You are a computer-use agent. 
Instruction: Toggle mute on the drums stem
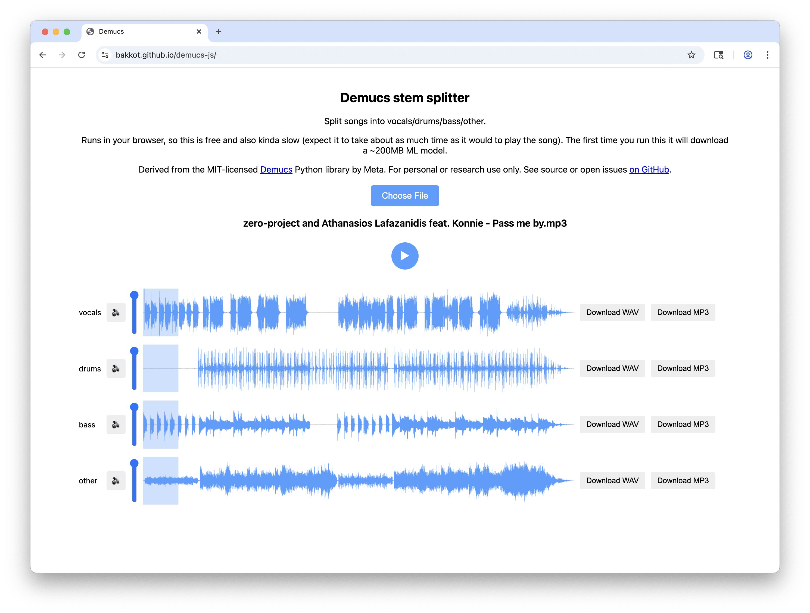coord(116,368)
